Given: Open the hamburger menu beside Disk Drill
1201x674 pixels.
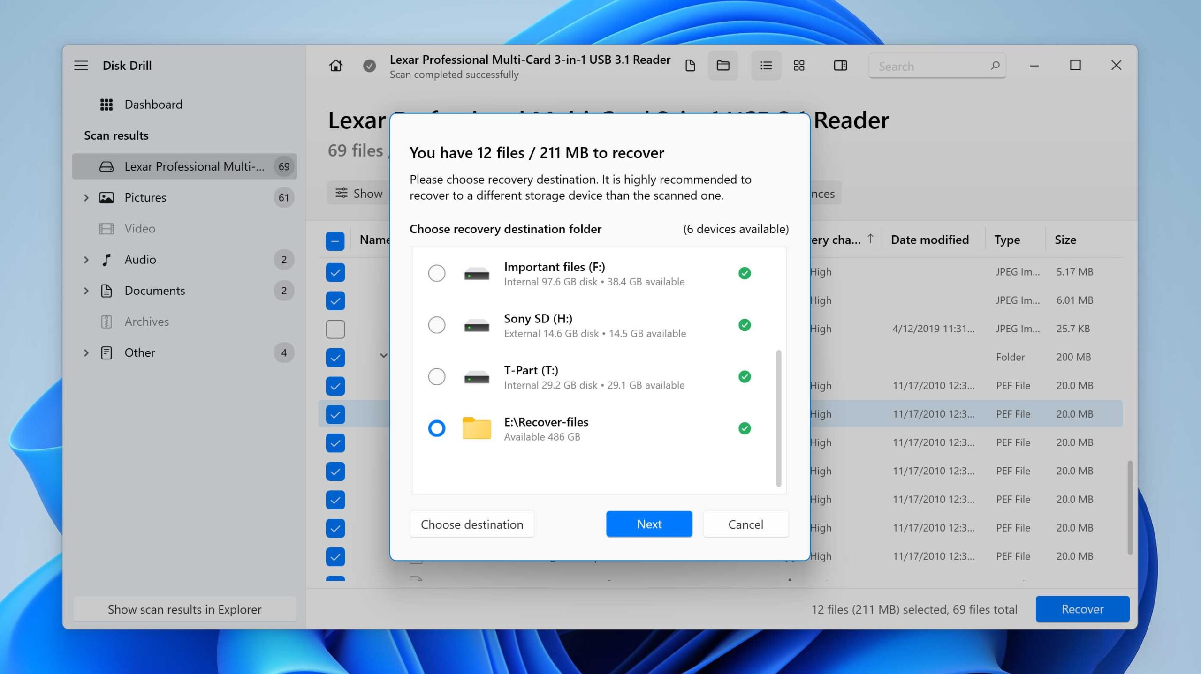Looking at the screenshot, I should (81, 65).
